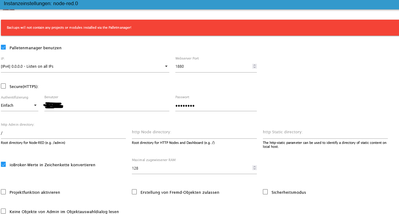The height and width of the screenshot is (214, 399).
Task: Use the Maximal zugewiesener RAM spinner arrows
Action: click(255, 168)
